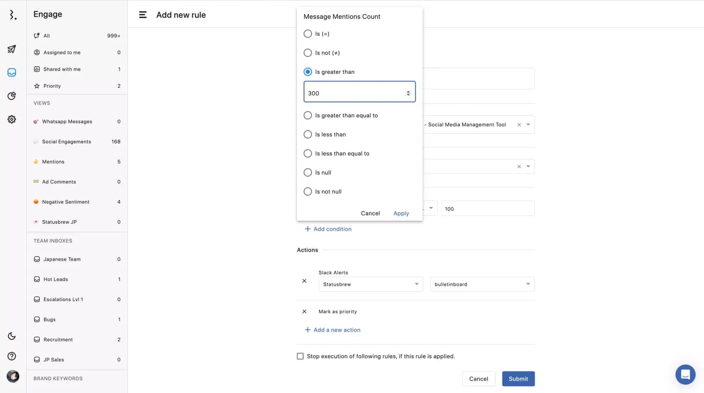Screen dimensions: 704x393
Task: Open the Publish paper plane icon
Action: click(x=12, y=49)
